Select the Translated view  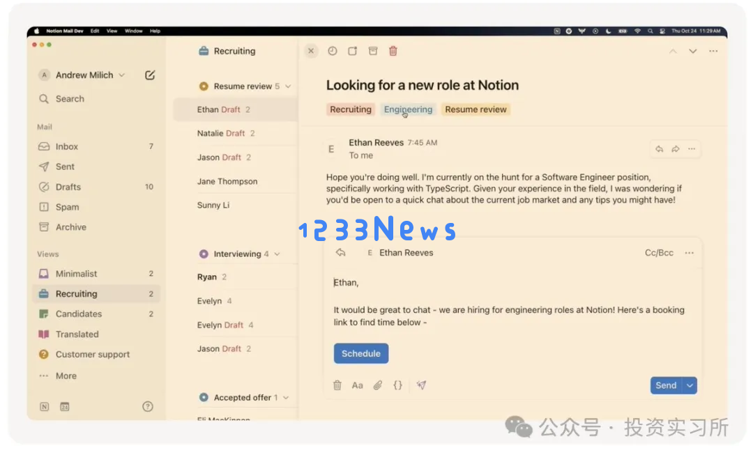point(96,334)
